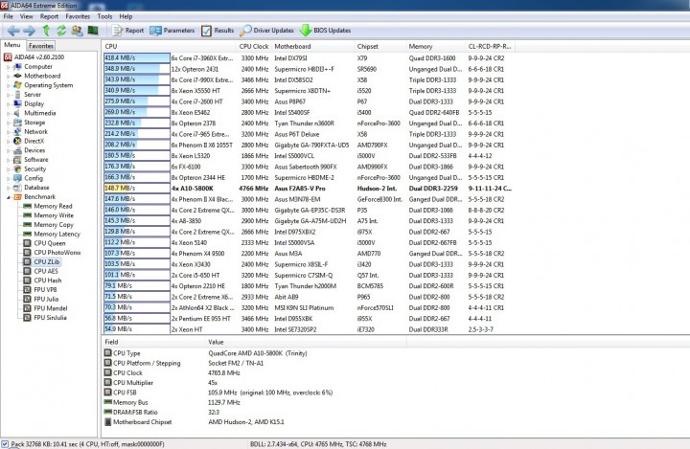Image resolution: width=690 pixels, height=449 pixels.
Task: Click the green monitor toolbar icon
Action: 93,31
